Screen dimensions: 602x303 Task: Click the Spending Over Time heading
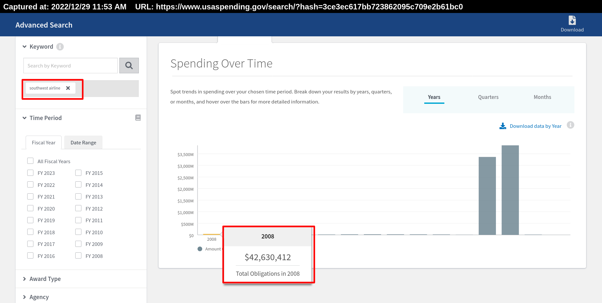(221, 64)
